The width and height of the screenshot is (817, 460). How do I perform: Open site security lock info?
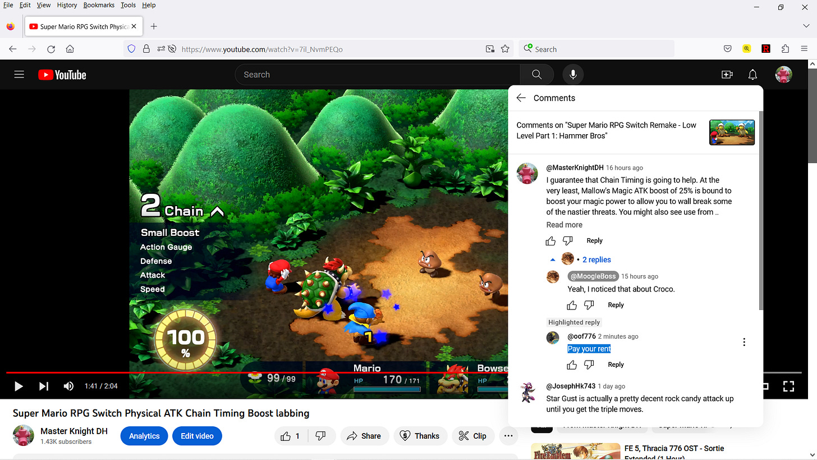(x=146, y=49)
